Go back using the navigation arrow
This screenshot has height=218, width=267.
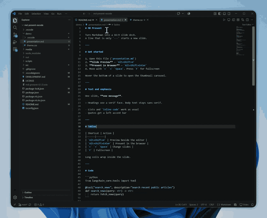[84, 14]
